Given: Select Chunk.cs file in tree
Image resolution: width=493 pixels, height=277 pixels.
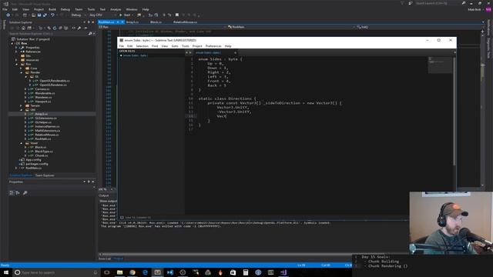Looking at the screenshot, I should tap(41, 155).
